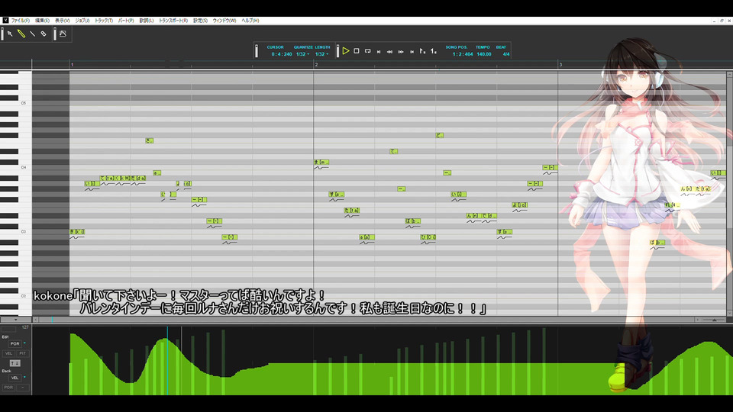Expand the Edit parameter dropdown arrow
Screen dimensions: 733x412
pyautogui.click(x=24, y=343)
